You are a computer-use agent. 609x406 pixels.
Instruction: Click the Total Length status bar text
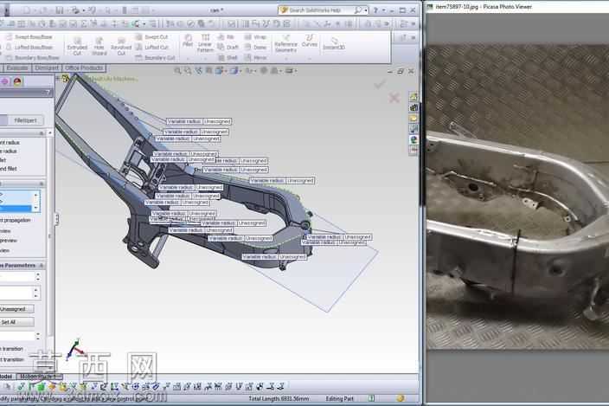point(279,398)
